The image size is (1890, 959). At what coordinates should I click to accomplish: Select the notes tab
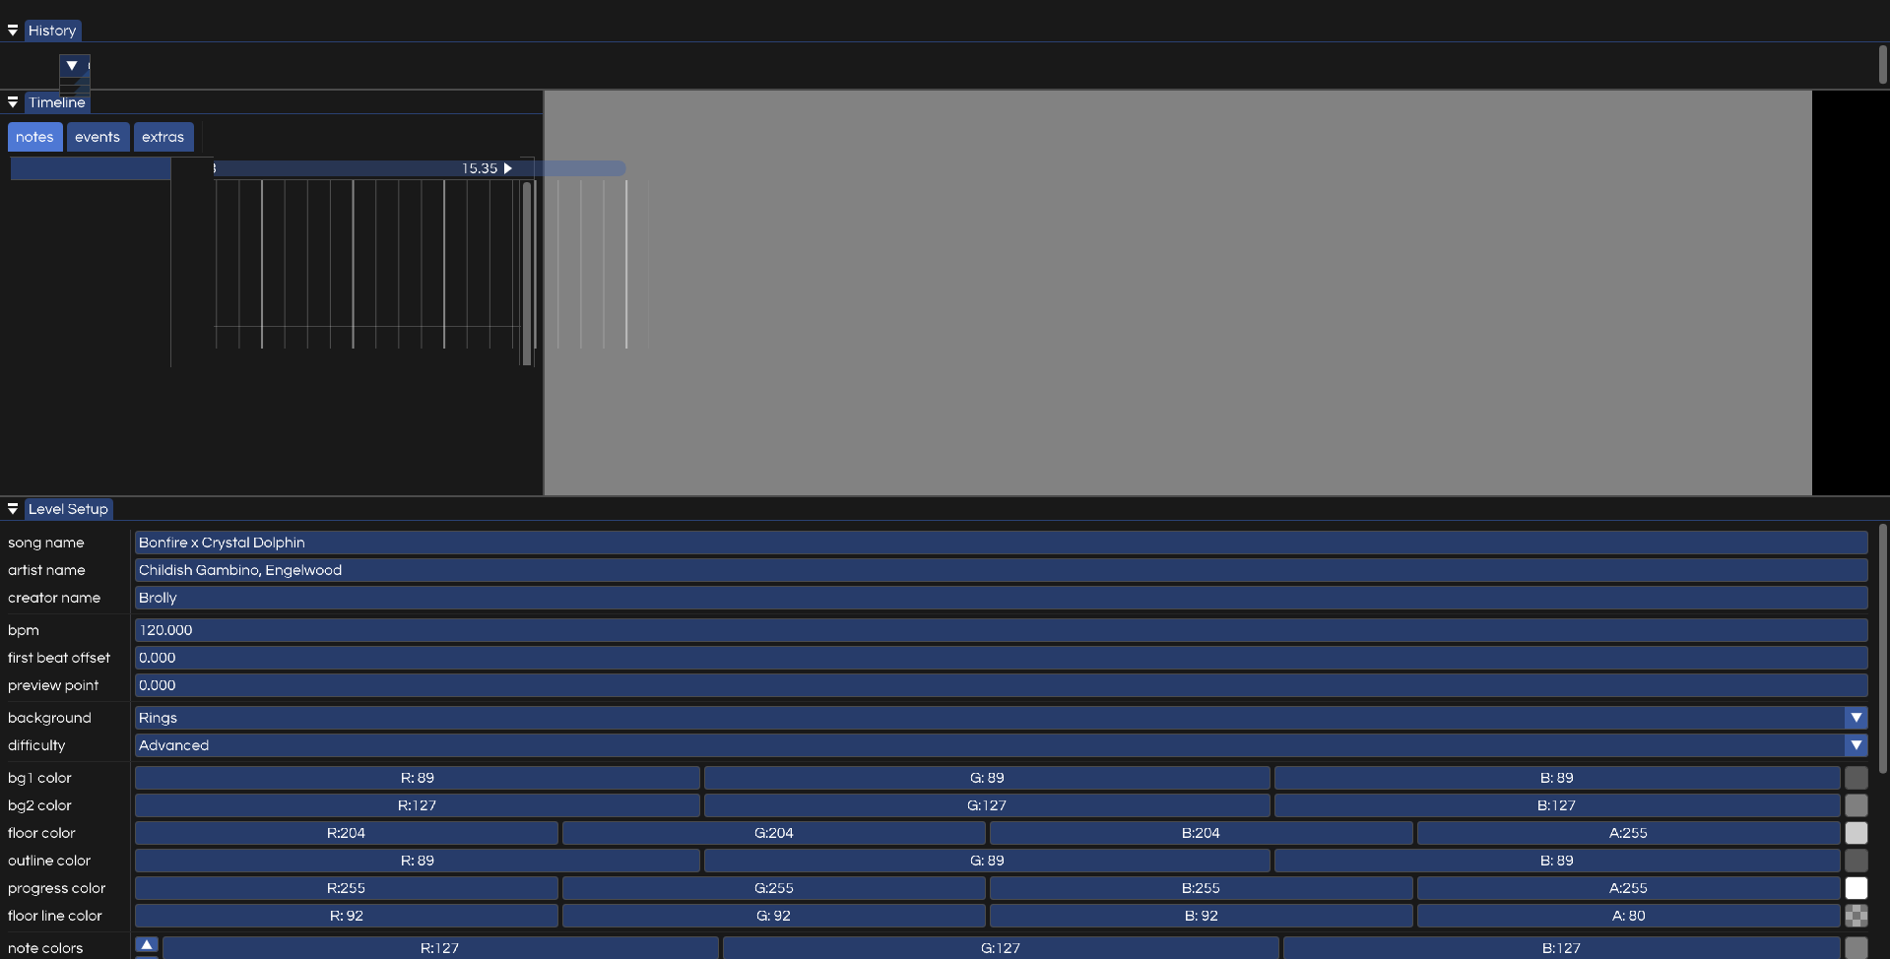(34, 137)
